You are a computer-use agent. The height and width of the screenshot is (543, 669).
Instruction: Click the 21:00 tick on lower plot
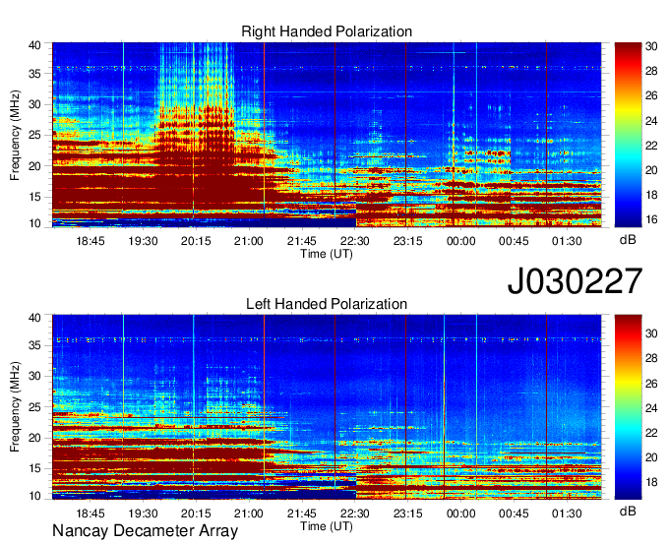[x=249, y=513]
